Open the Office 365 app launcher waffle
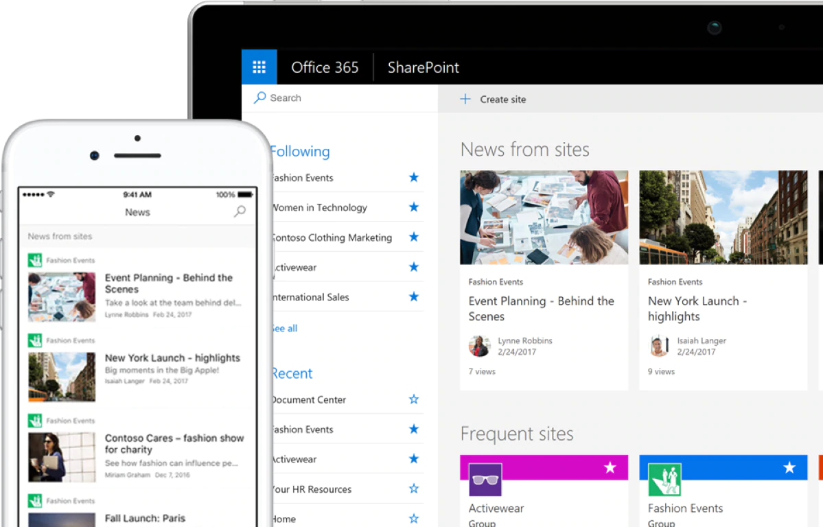 point(259,67)
